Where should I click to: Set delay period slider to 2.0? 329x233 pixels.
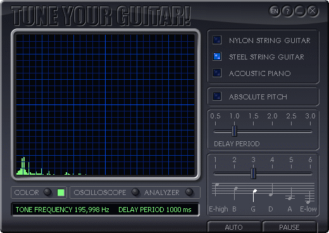coord(272,131)
